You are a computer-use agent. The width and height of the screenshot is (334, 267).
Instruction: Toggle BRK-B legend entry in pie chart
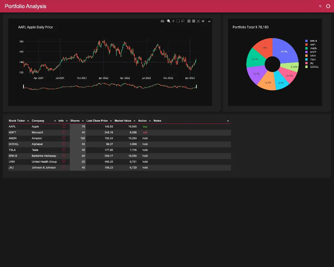click(x=313, y=41)
